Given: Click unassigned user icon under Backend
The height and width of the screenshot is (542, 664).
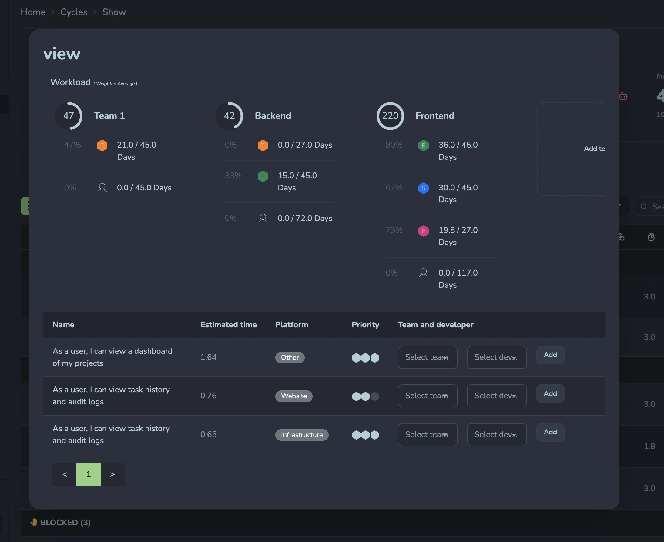Looking at the screenshot, I should pos(263,218).
